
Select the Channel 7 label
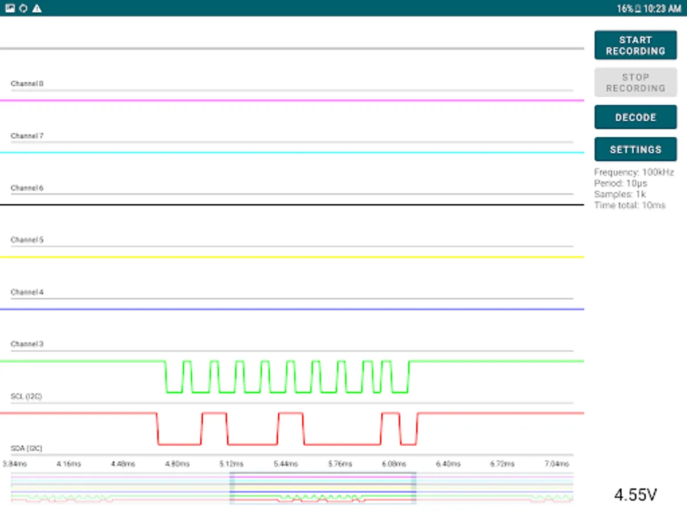(x=27, y=136)
